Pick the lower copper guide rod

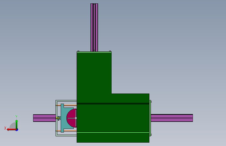pos(70,131)
